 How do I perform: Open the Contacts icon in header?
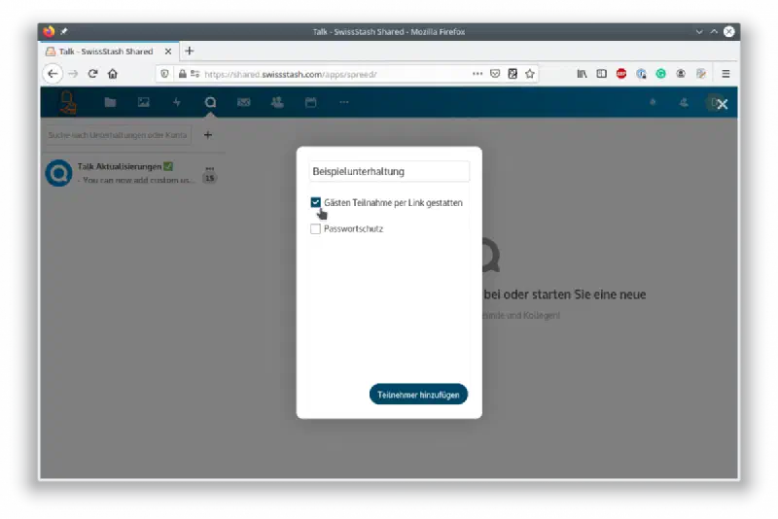(277, 103)
